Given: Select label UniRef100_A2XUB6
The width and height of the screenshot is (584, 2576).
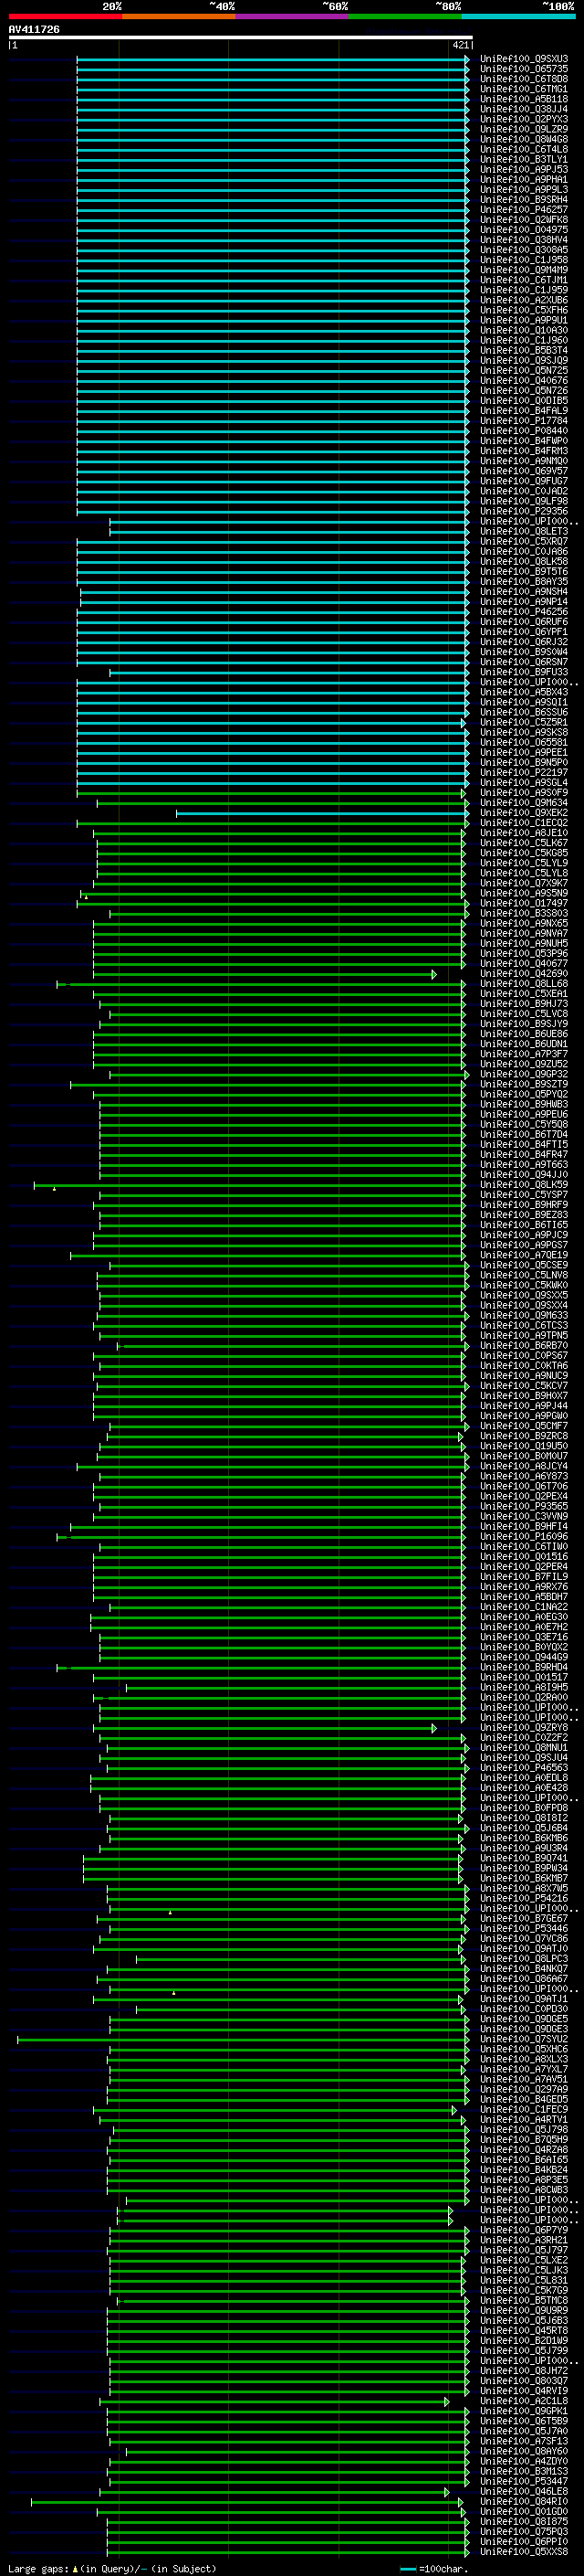Looking at the screenshot, I should pyautogui.click(x=524, y=300).
